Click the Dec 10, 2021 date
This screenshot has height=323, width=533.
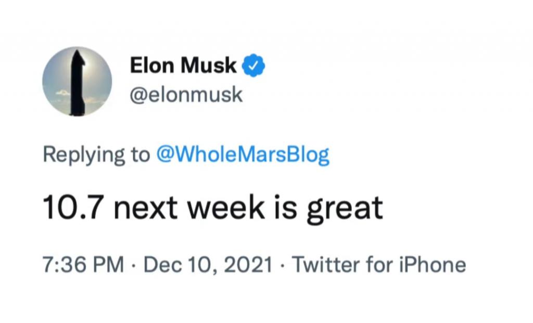(208, 265)
